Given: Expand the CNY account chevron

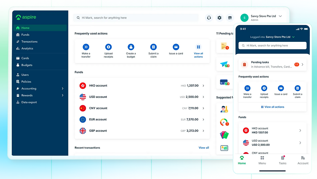Looking at the screenshot, I should click(x=204, y=108).
